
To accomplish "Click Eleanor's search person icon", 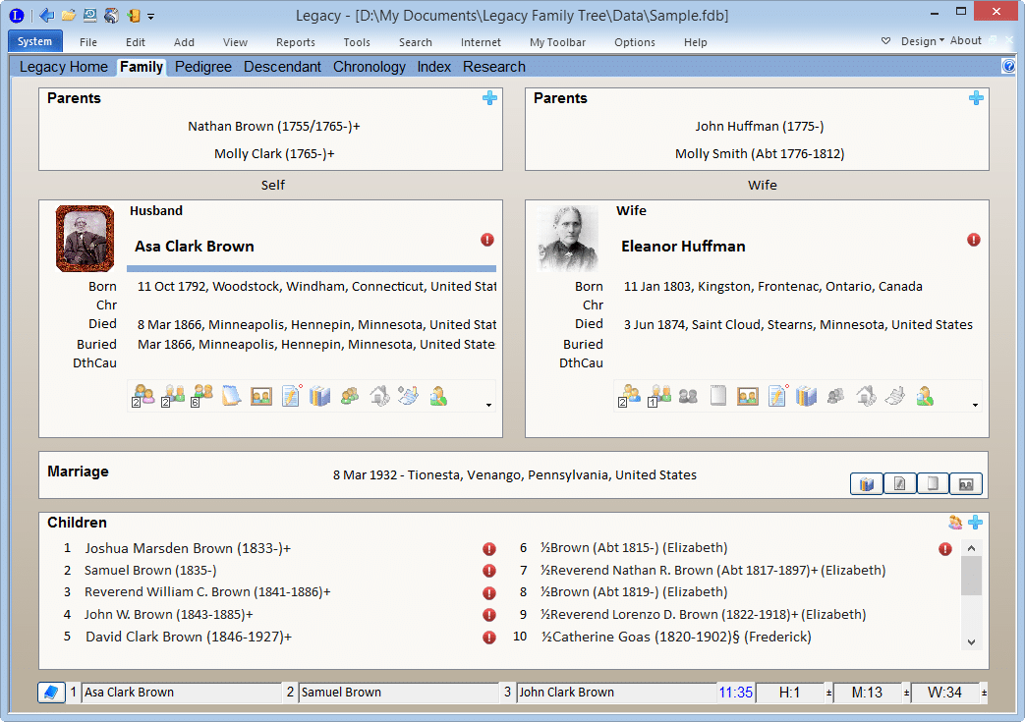I will click(925, 396).
